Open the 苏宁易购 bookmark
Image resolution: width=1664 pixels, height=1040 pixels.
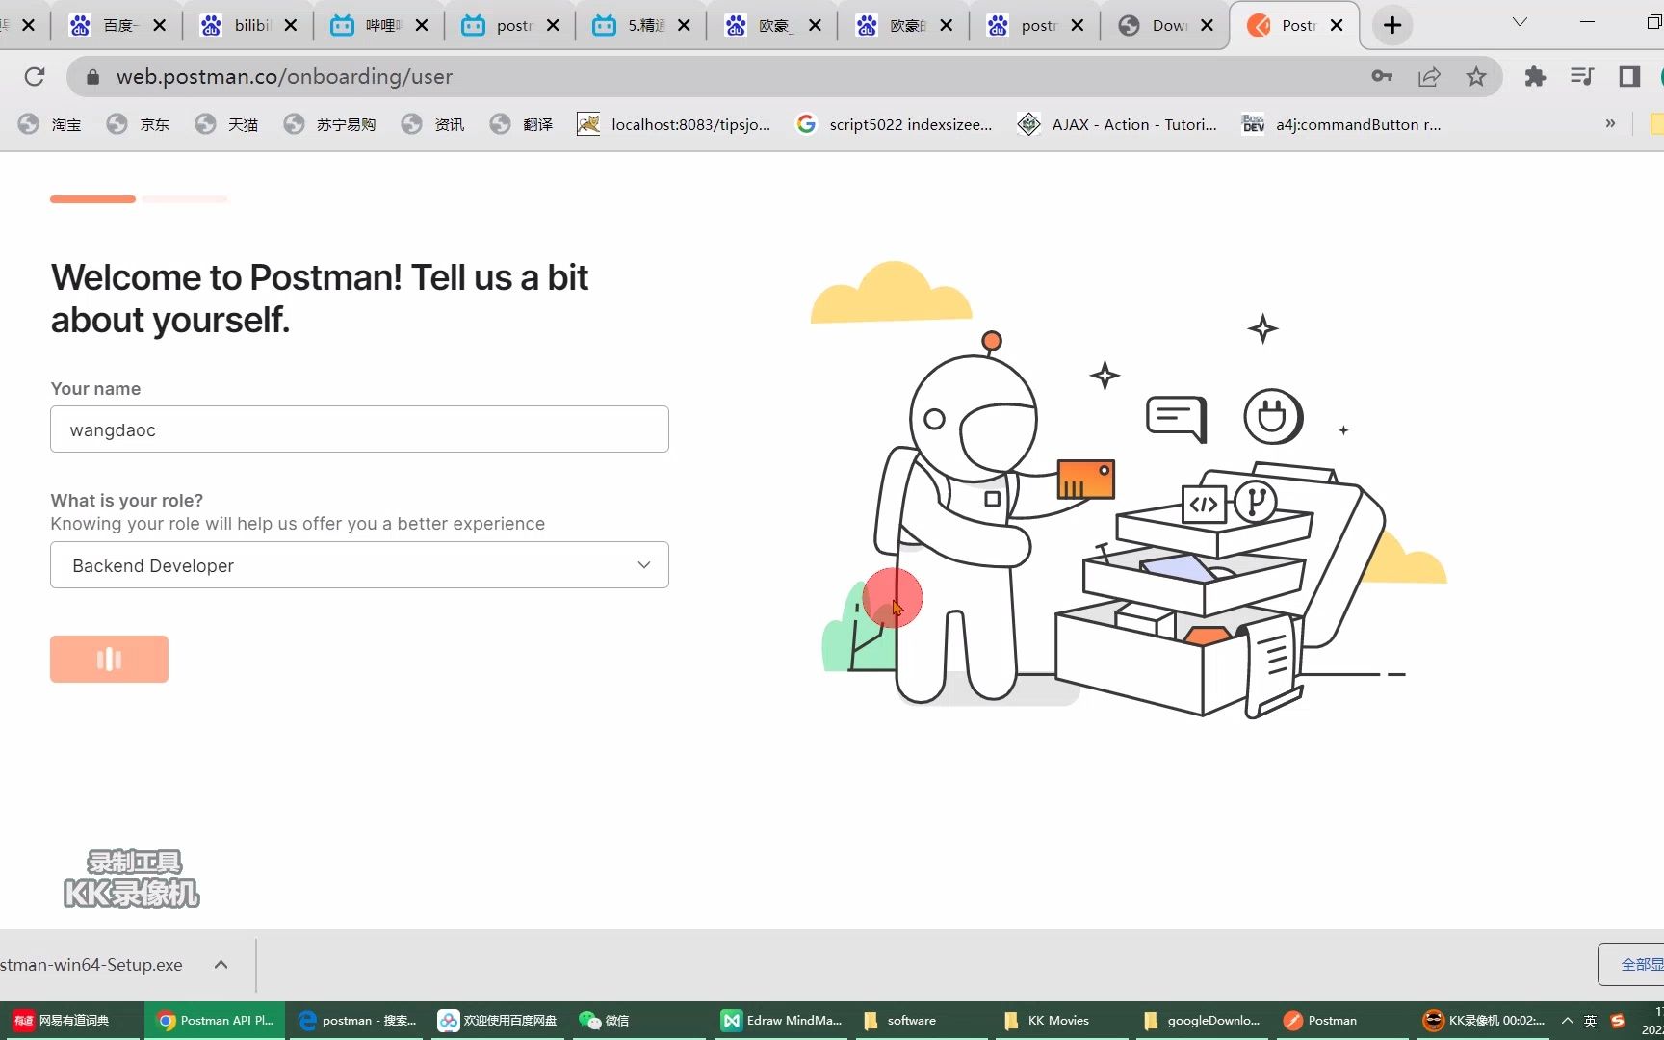330,124
